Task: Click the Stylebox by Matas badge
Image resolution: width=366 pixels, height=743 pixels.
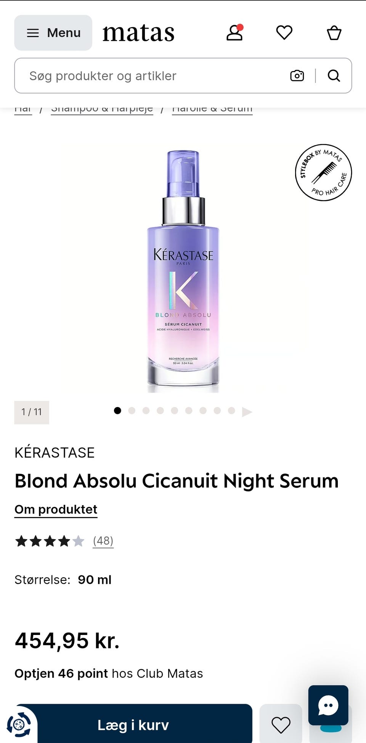Action: (323, 173)
